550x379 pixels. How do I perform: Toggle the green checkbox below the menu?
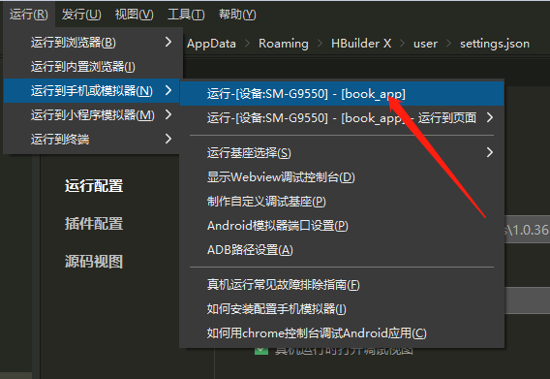(x=261, y=351)
